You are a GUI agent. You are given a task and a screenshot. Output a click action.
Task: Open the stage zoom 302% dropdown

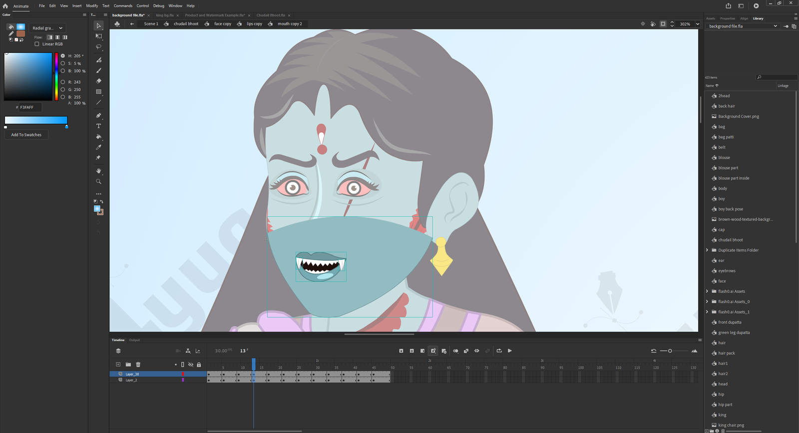coord(698,24)
